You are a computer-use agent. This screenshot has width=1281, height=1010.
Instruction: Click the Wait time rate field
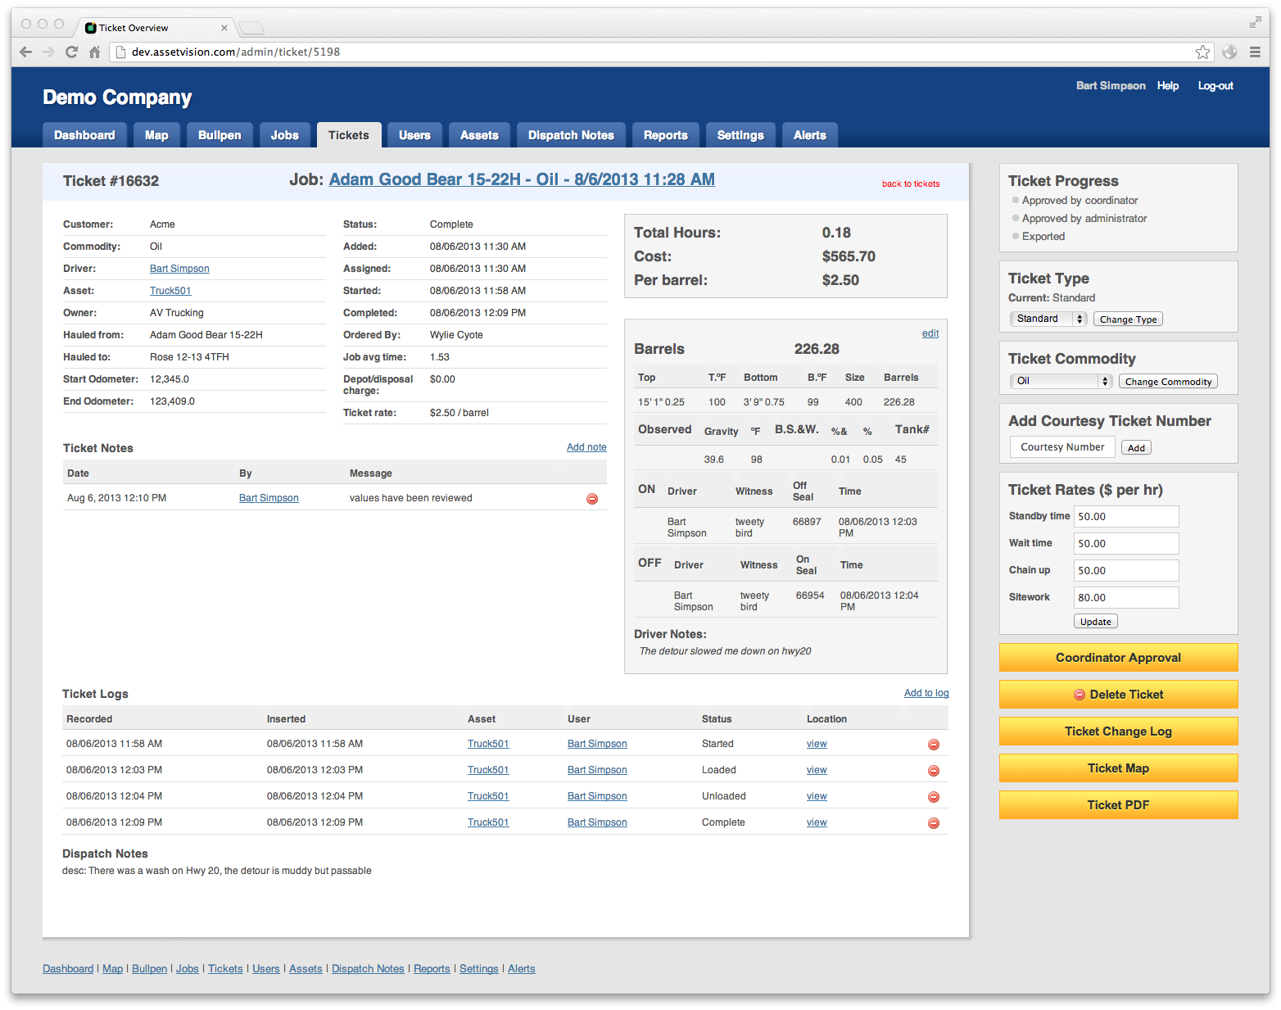click(1126, 543)
